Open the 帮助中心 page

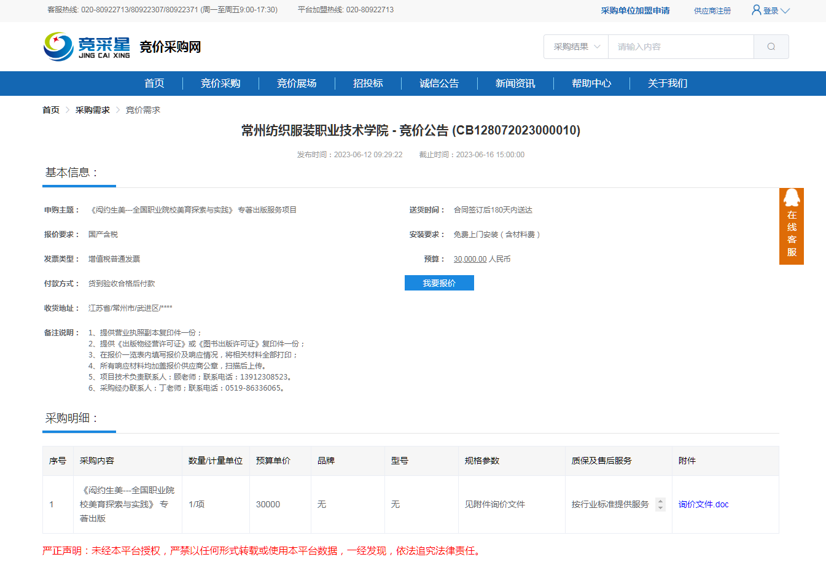591,84
